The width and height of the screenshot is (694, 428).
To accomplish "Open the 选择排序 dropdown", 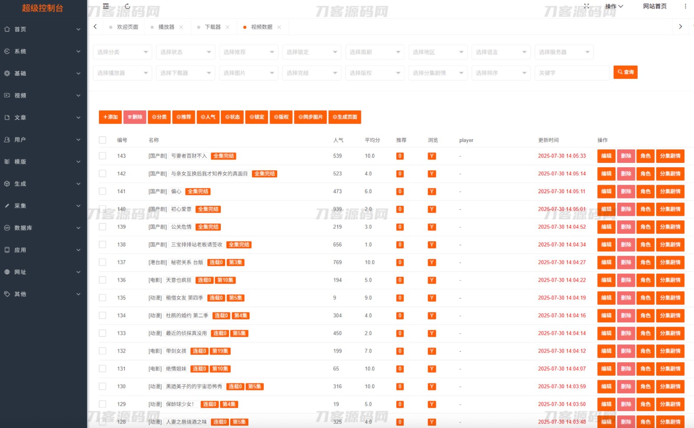I will coord(501,73).
